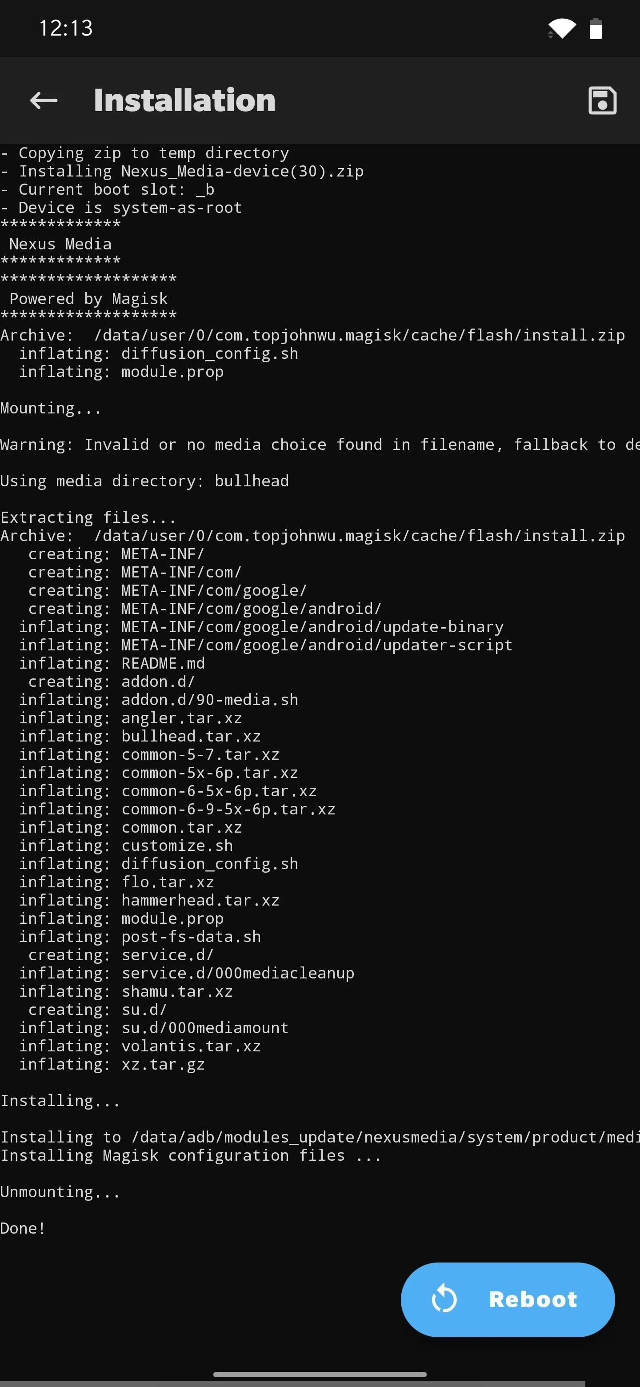Select the 'inflating: xz.tar.gz' log entry
Viewport: 640px width, 1387px height.
(112, 1065)
